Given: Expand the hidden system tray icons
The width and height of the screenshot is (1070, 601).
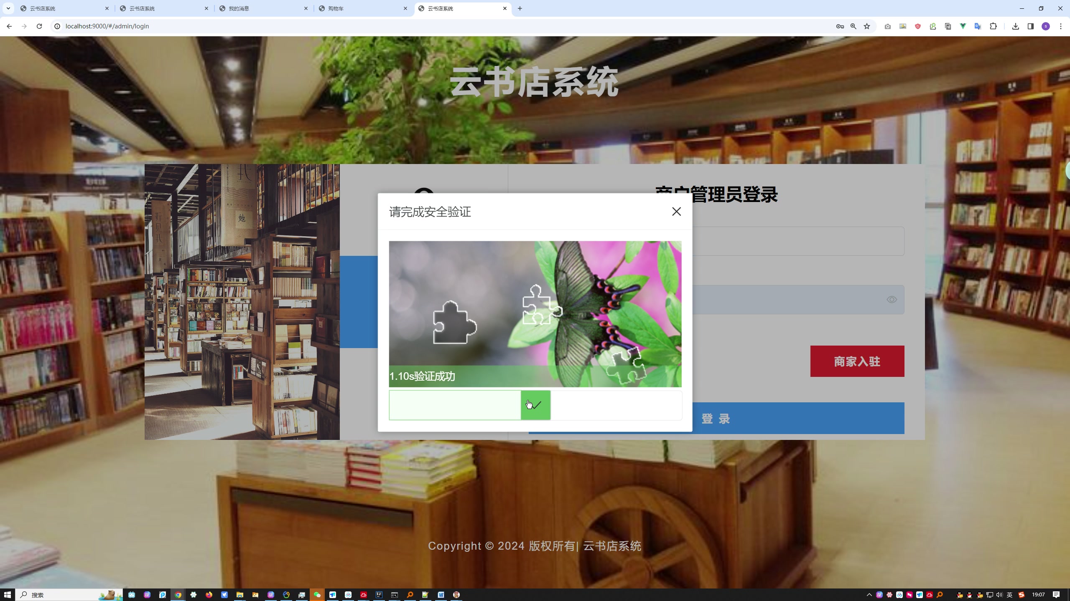Looking at the screenshot, I should [869, 595].
